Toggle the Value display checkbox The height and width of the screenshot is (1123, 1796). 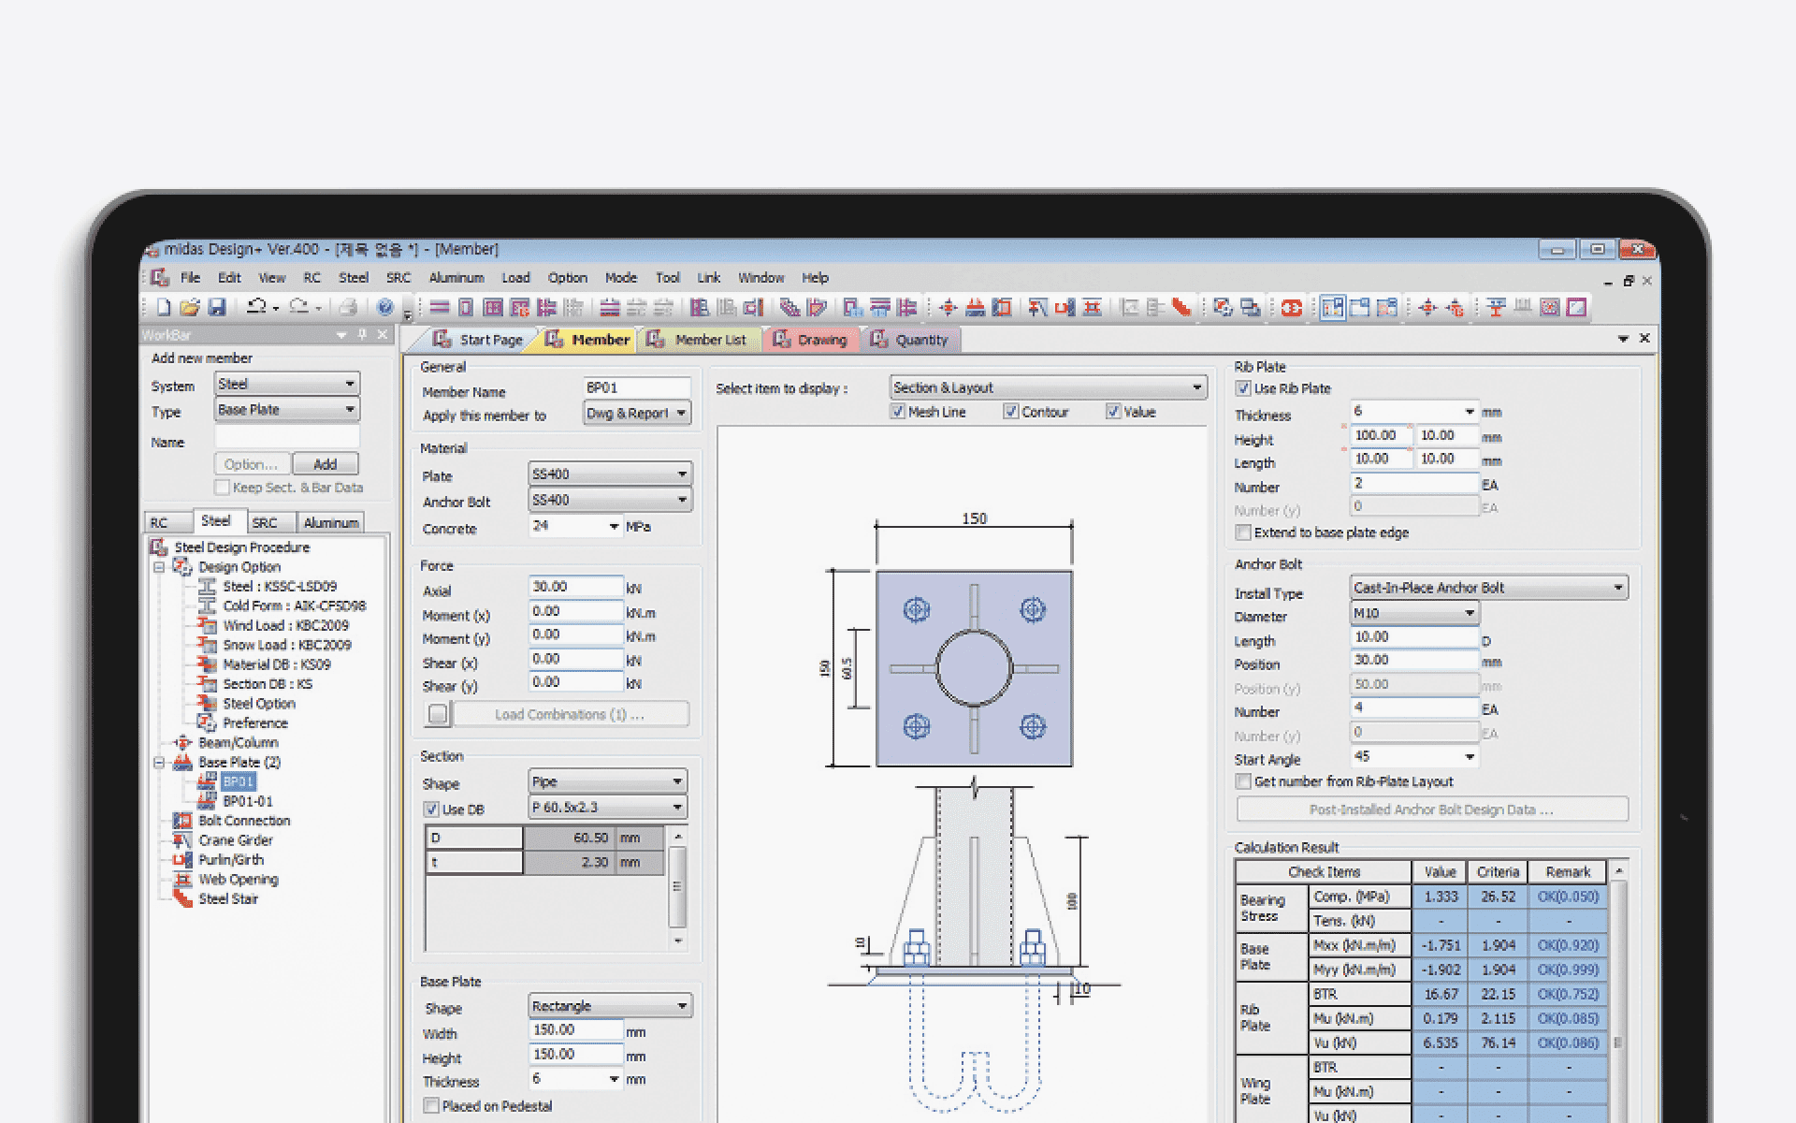(1113, 412)
